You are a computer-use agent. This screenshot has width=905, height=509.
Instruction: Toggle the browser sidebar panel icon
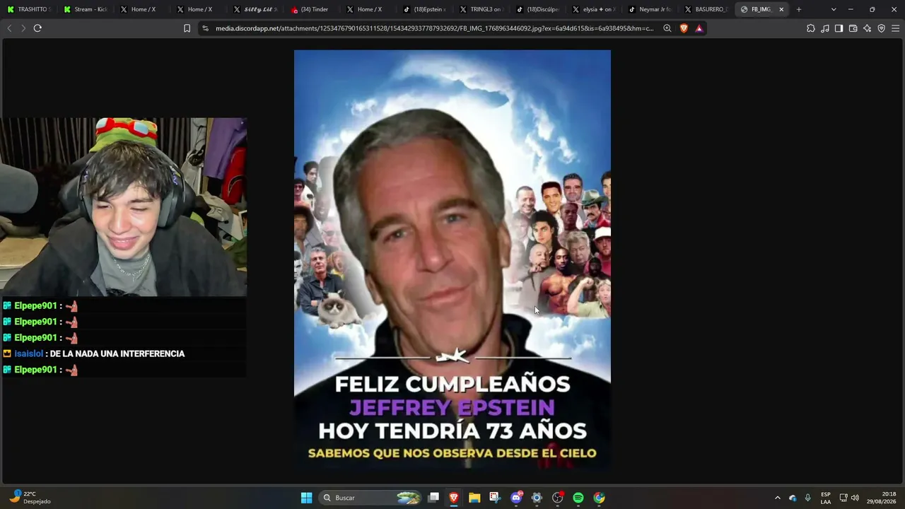click(x=839, y=28)
